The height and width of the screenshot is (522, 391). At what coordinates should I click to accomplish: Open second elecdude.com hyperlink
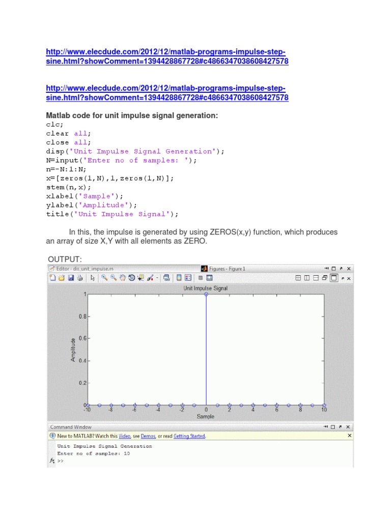(x=167, y=93)
